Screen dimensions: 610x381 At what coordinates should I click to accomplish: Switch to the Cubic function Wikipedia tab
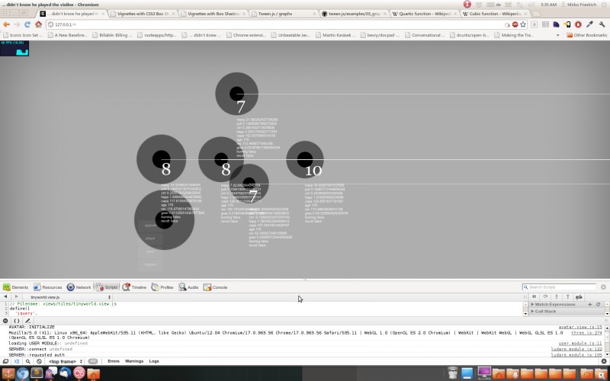494,14
